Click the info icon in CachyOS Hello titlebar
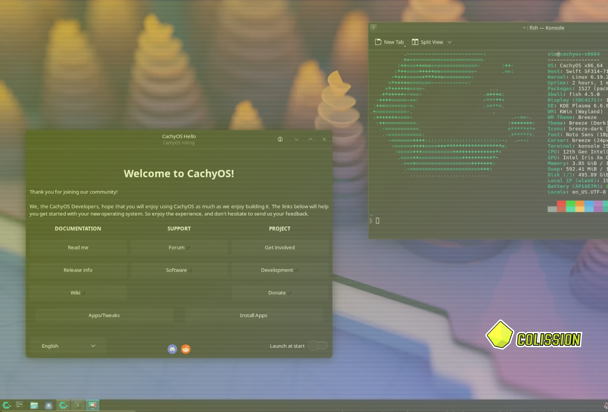 (x=280, y=139)
